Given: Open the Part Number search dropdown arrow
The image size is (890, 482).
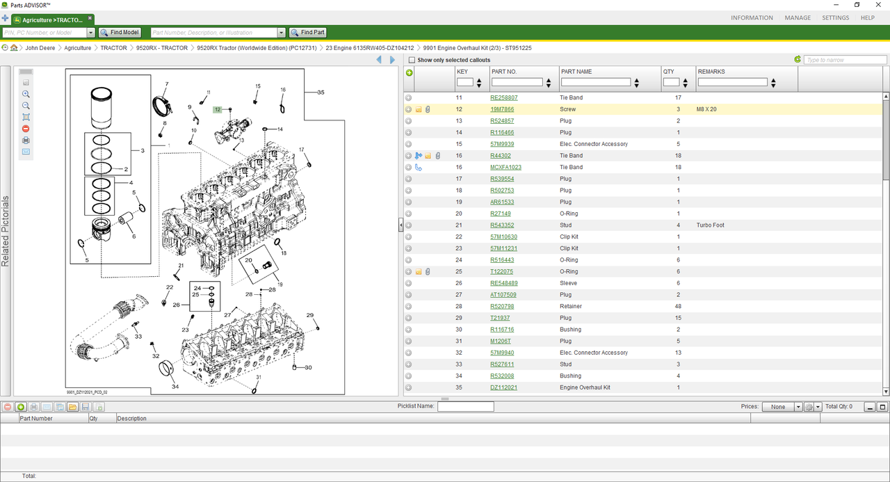Looking at the screenshot, I should tap(282, 33).
